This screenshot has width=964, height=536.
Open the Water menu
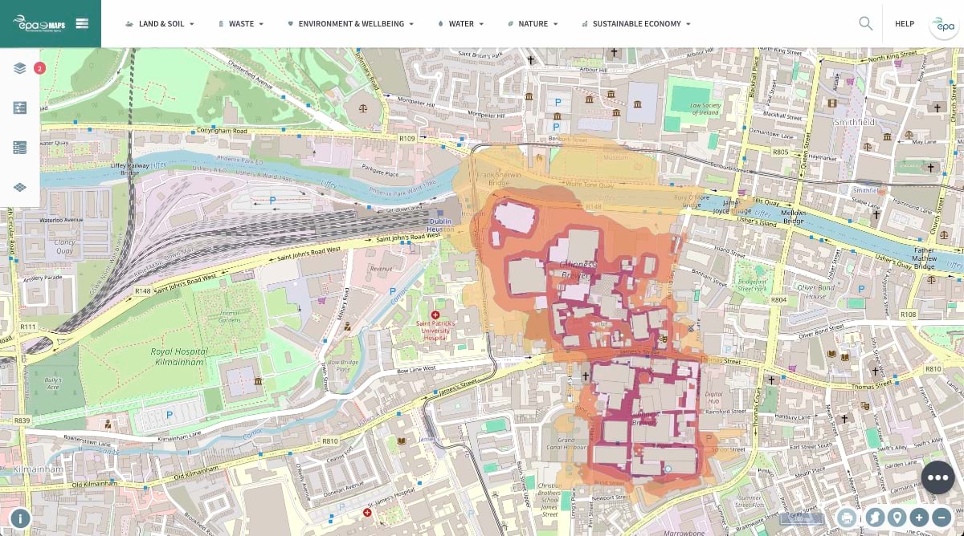[x=461, y=24]
